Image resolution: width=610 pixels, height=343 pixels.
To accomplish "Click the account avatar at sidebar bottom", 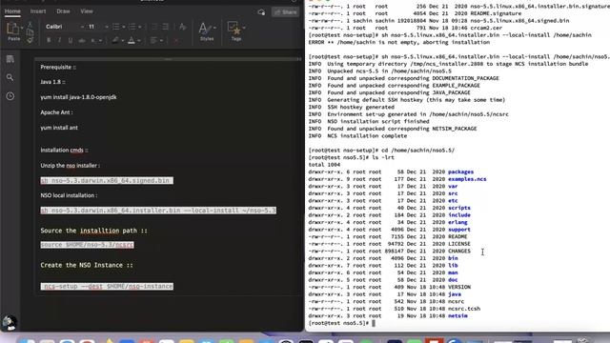I will tap(10, 323).
